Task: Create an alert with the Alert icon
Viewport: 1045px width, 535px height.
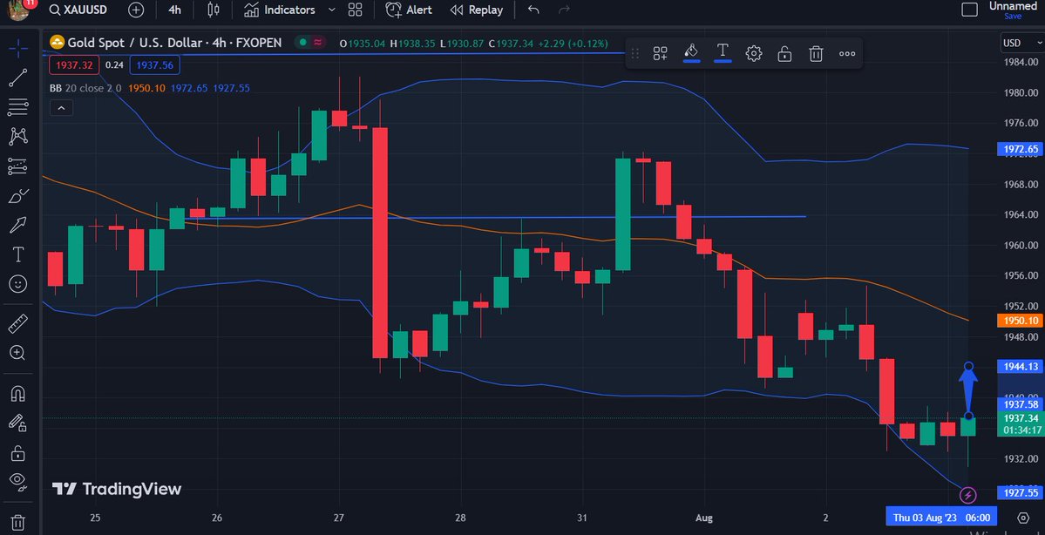Action: pyautogui.click(x=408, y=10)
